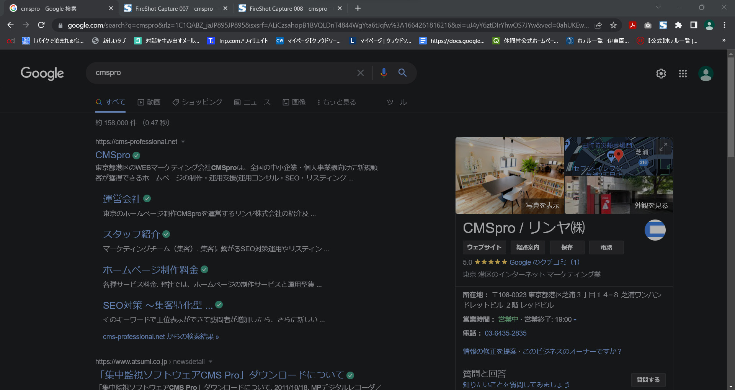Open more results from cms-professional.net

(x=161, y=337)
